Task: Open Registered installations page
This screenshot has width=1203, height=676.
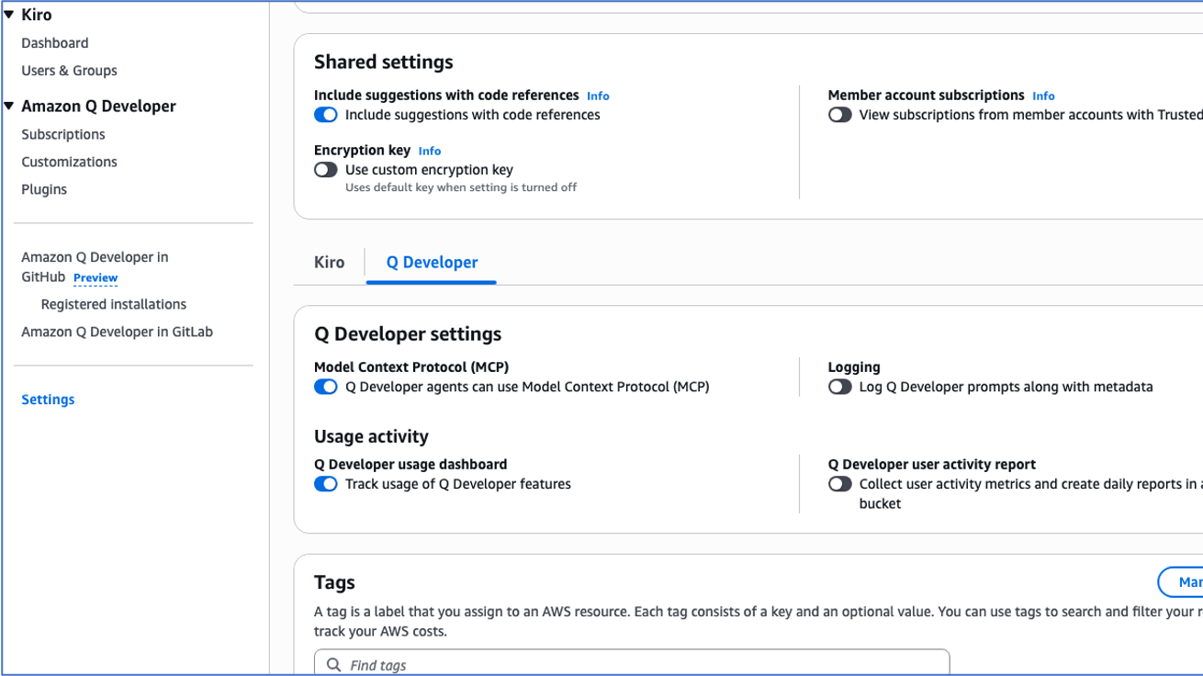Action: pyautogui.click(x=114, y=304)
